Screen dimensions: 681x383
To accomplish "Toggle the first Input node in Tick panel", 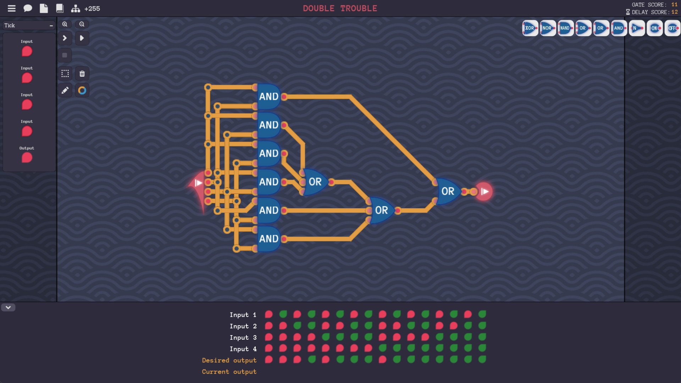I will click(26, 51).
